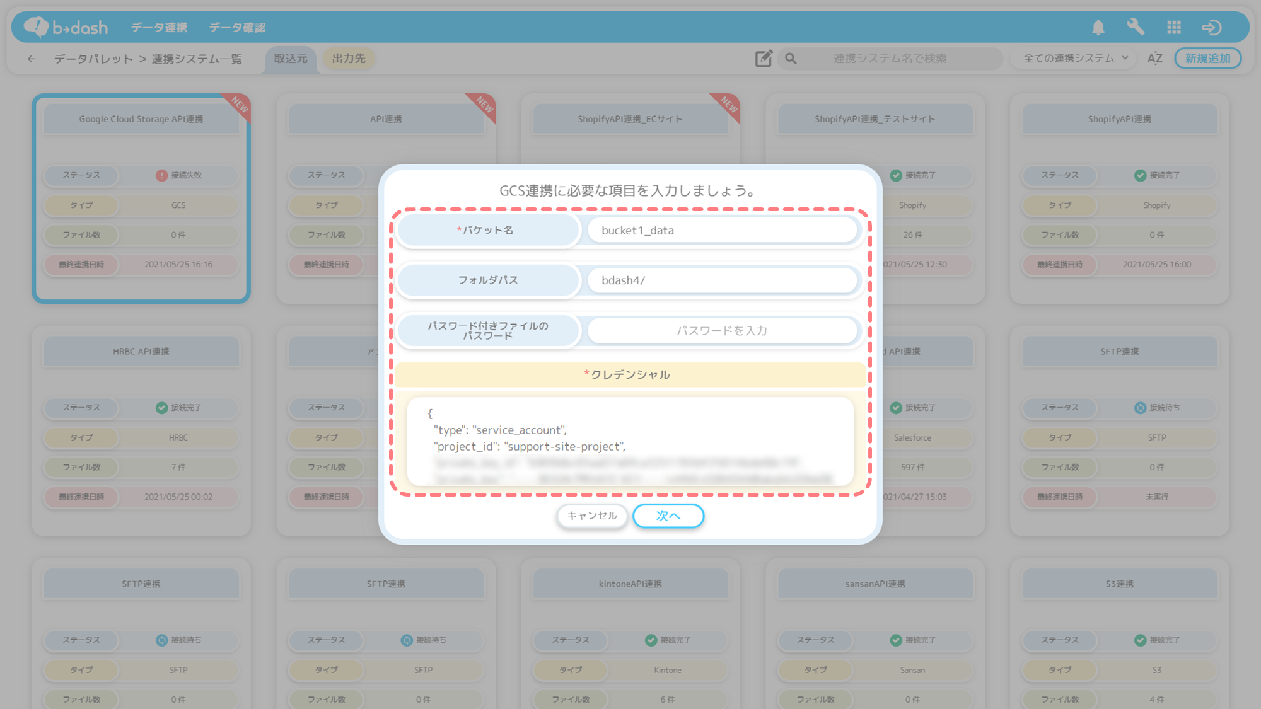Screen dimensions: 1261x709
Task: Click the キャンセル button
Action: [592, 516]
